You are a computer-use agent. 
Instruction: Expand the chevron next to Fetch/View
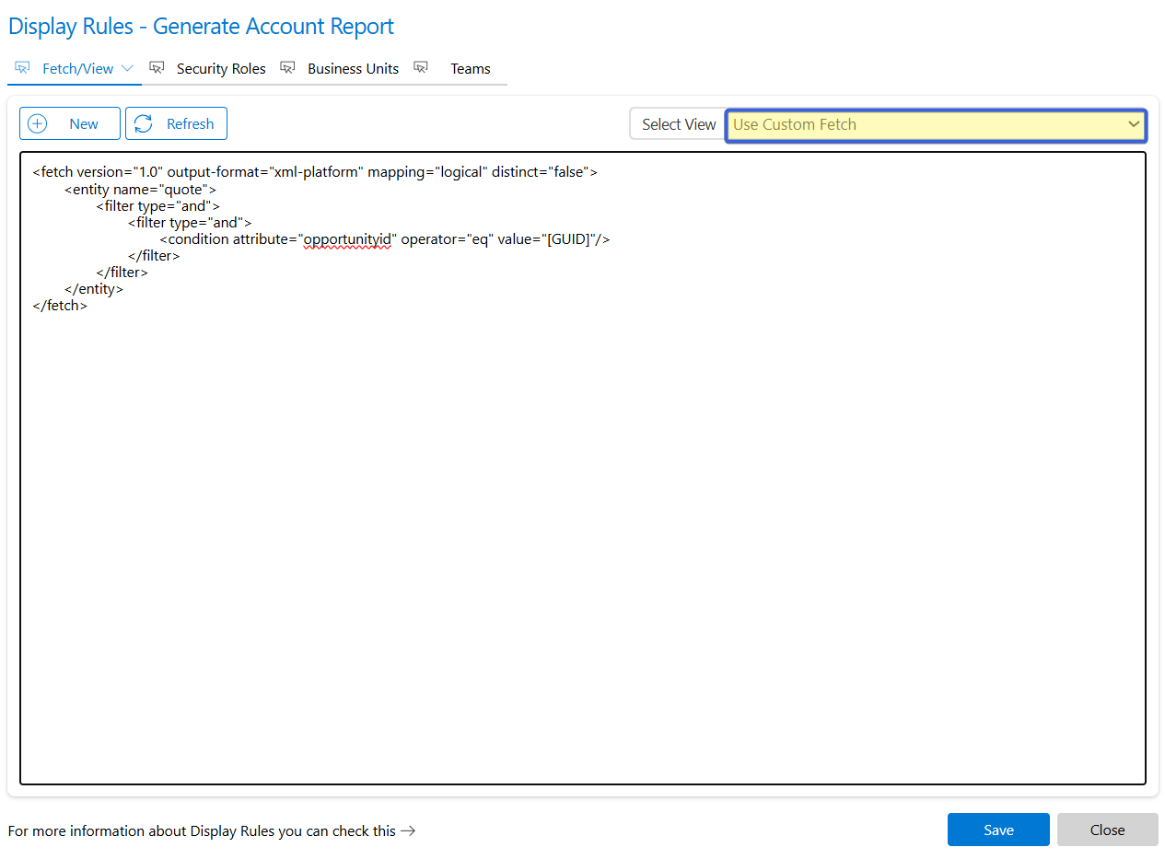pyautogui.click(x=127, y=68)
